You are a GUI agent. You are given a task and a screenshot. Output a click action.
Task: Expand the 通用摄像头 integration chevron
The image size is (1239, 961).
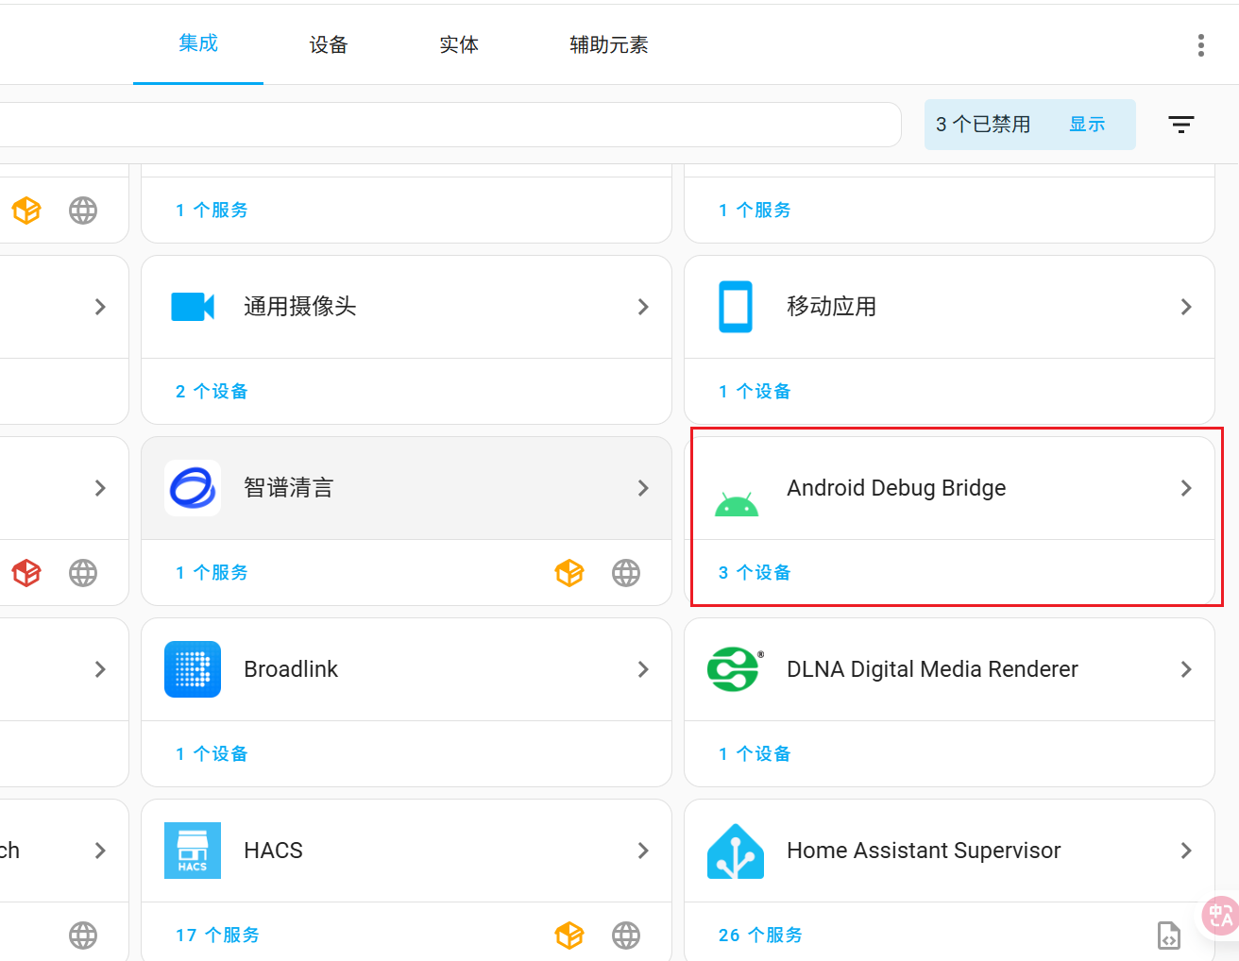(x=643, y=307)
